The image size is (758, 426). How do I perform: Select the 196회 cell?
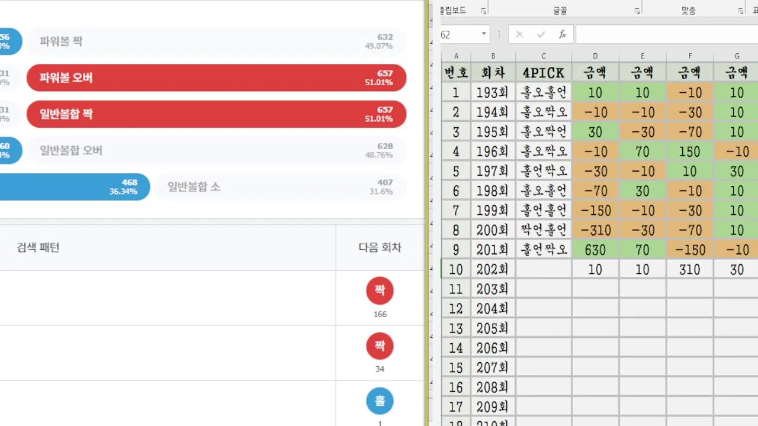pyautogui.click(x=493, y=151)
